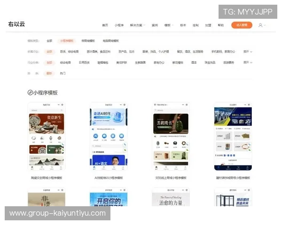The width and height of the screenshot is (282, 225).
Task: Click the 右以云 site logo
Action: [x=16, y=24]
